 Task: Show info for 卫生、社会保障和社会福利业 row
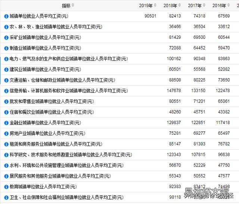[x=6, y=198]
